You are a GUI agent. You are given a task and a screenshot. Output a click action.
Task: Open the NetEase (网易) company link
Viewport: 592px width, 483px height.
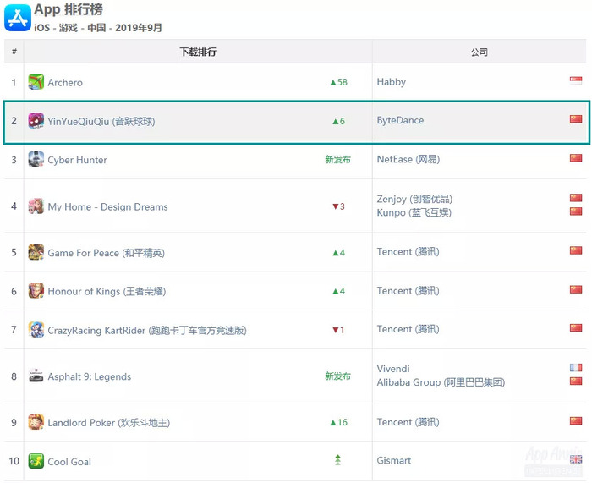pyautogui.click(x=408, y=159)
